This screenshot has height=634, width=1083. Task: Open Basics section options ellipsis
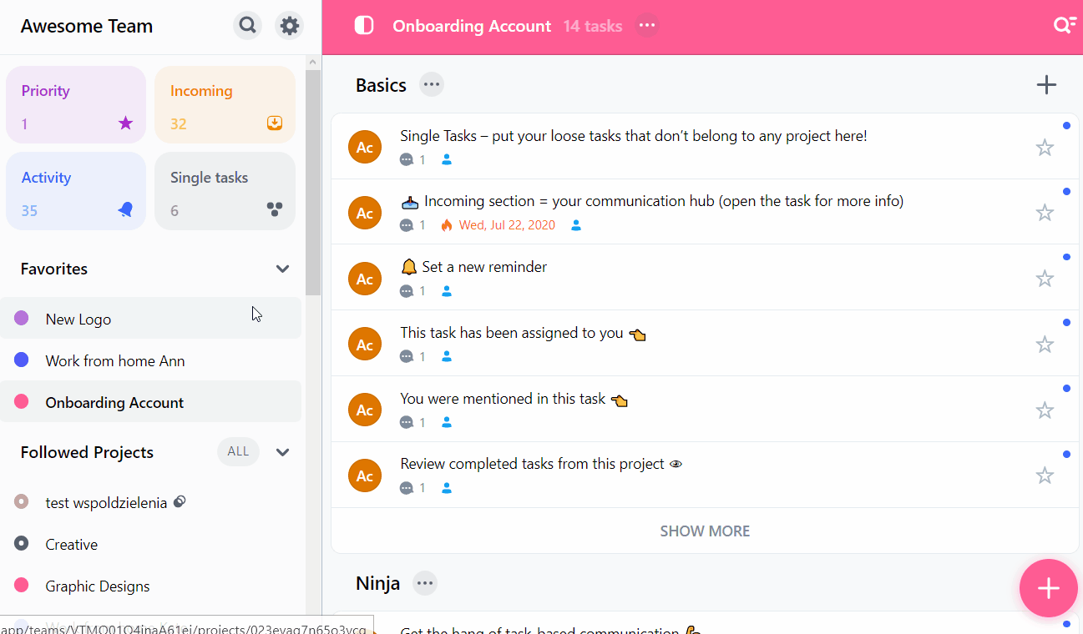pyautogui.click(x=431, y=85)
